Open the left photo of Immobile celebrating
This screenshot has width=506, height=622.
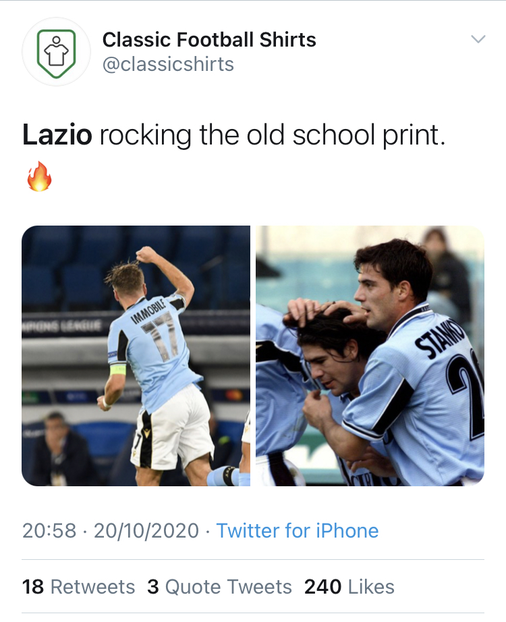tap(136, 356)
